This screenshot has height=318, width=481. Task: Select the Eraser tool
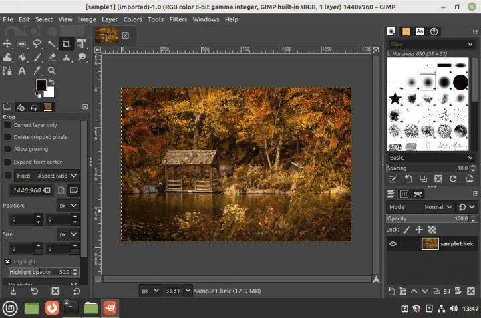pos(51,57)
